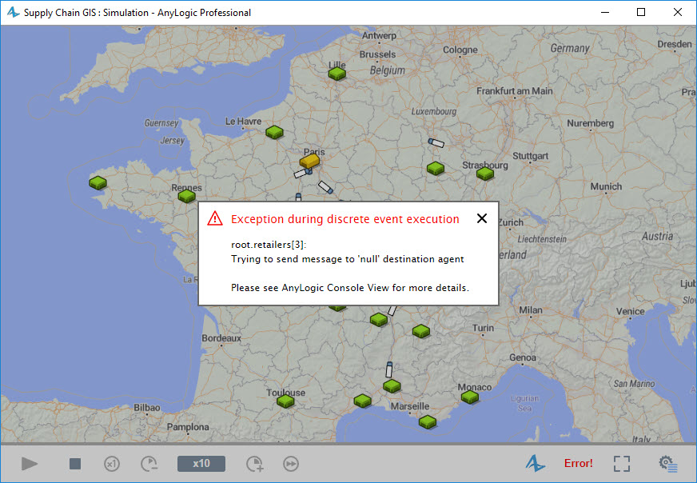697x483 pixels.
Task: Toggle full screen mode with the bracket icon
Action: 621,464
